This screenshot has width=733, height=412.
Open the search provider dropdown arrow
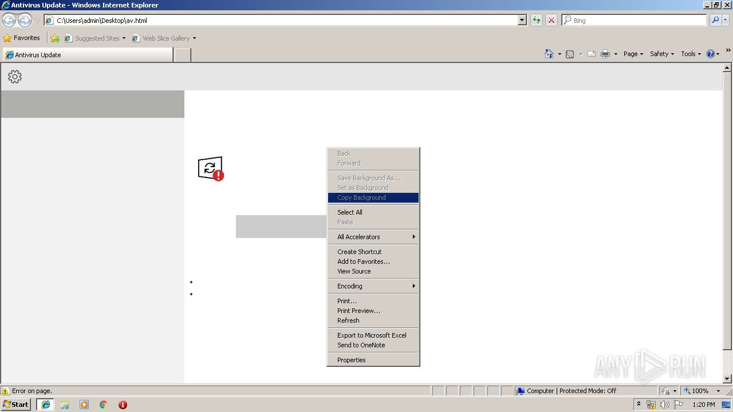(727, 20)
